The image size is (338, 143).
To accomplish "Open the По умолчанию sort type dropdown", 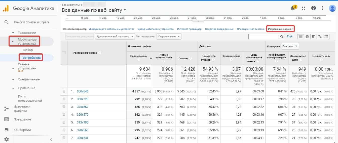I will (169, 37).
